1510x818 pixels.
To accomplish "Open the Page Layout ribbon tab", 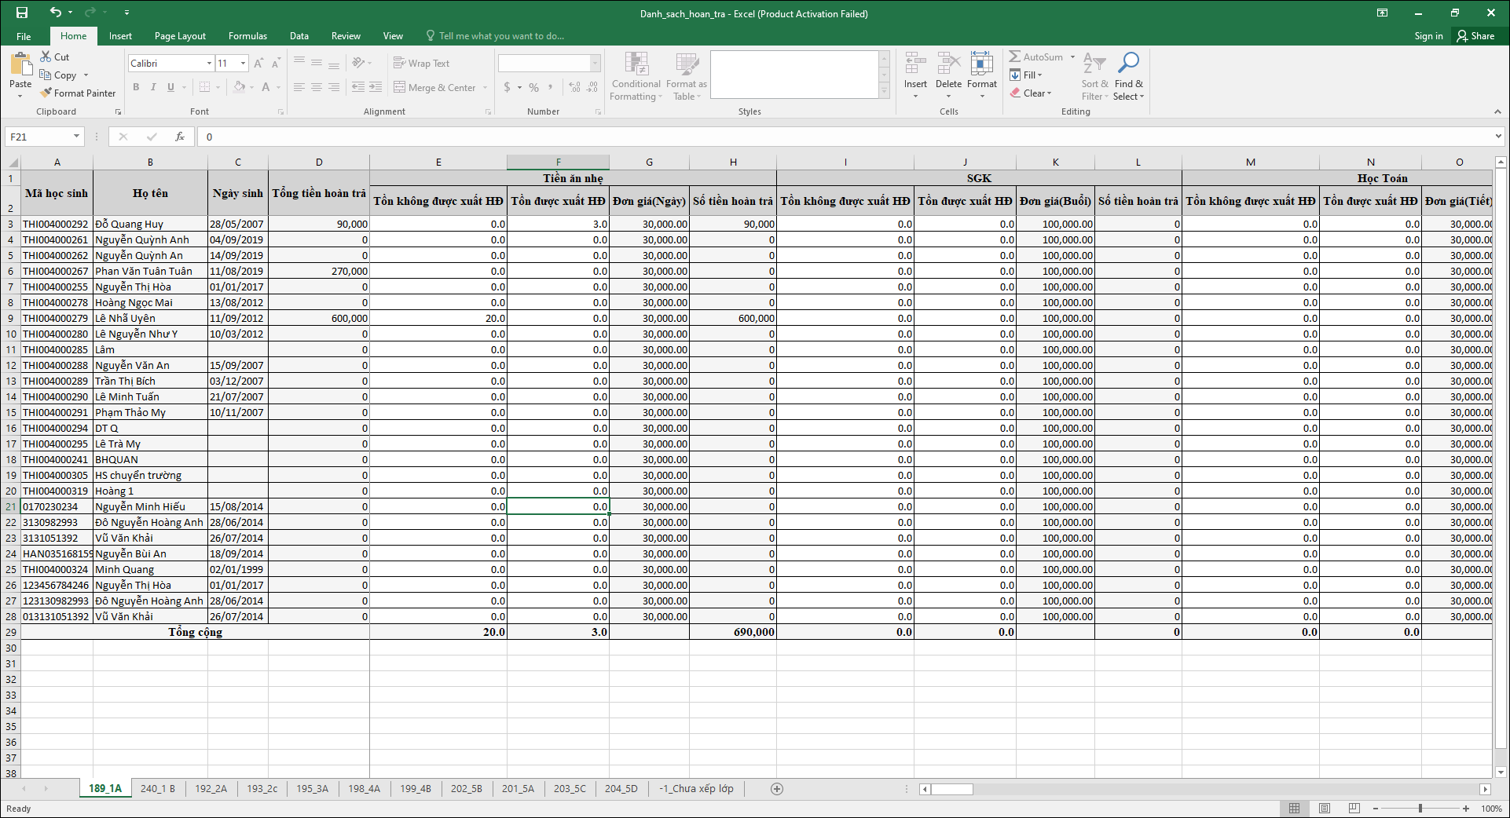I will (180, 36).
